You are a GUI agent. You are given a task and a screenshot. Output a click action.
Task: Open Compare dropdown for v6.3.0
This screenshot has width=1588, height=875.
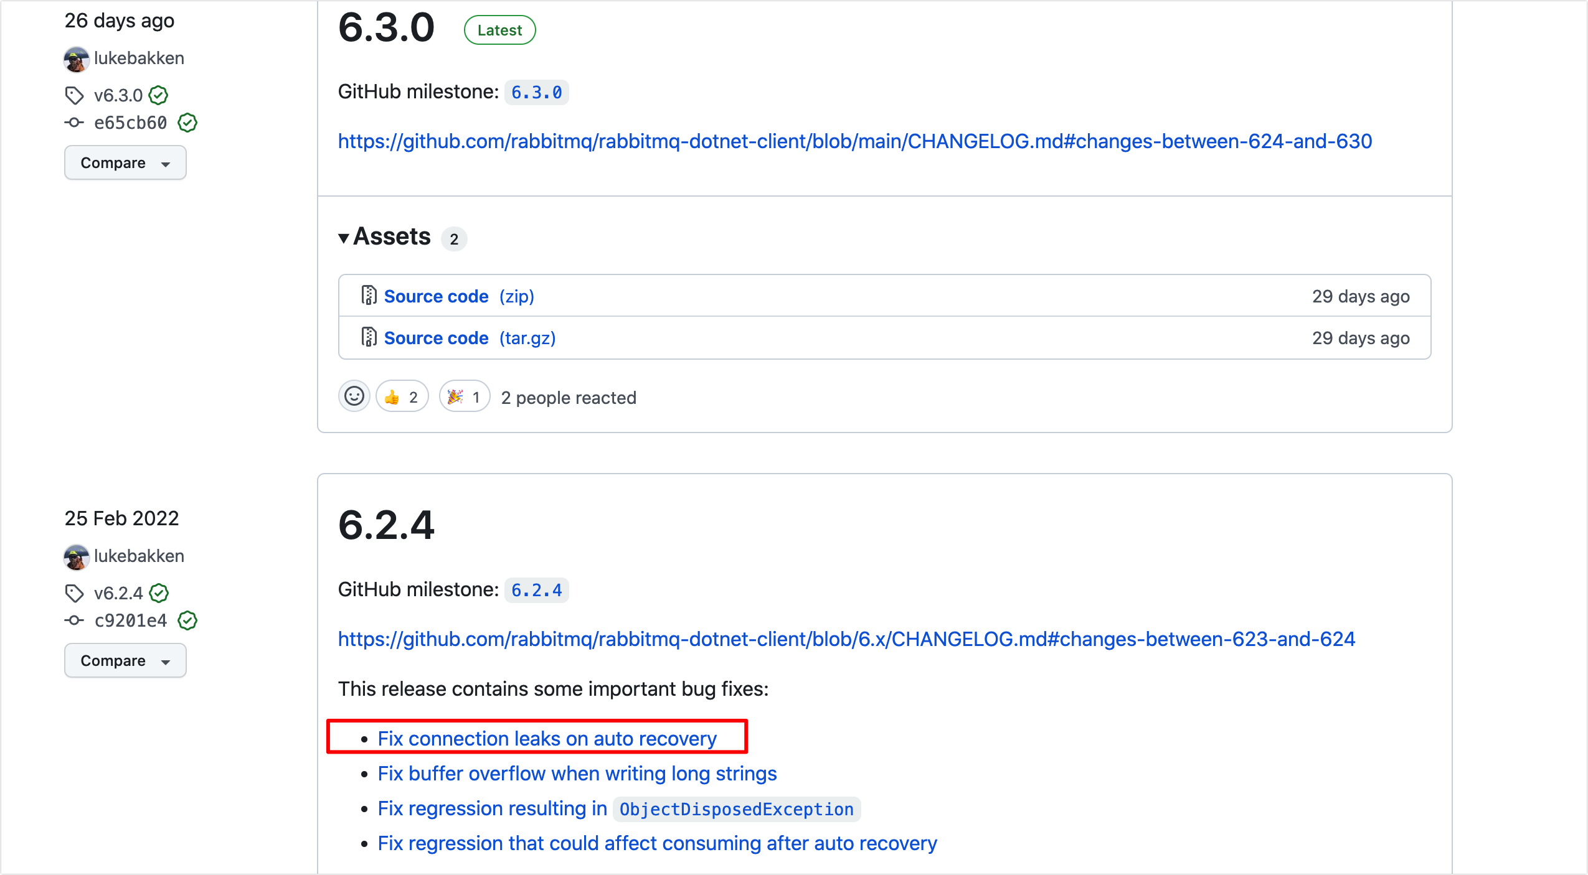pyautogui.click(x=125, y=163)
